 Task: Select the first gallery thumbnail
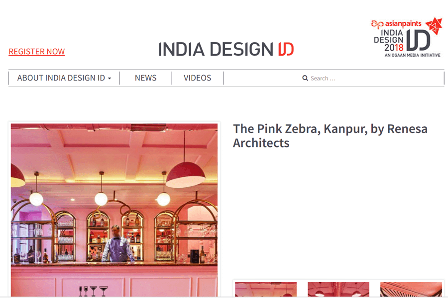[266, 289]
